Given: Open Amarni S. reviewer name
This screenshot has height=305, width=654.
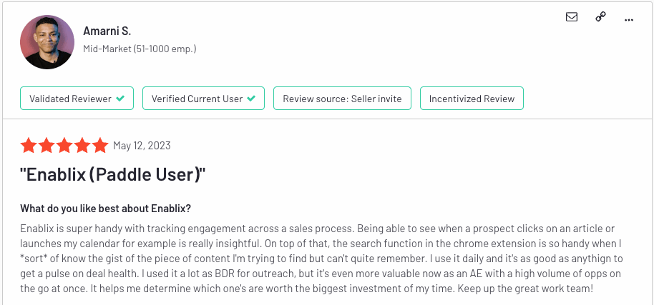Looking at the screenshot, I should [107, 31].
